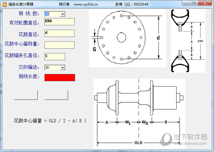Image resolution: width=214 pixels, height=152 pixels.
Task: Click the left blank button below results
Action: 26,95
